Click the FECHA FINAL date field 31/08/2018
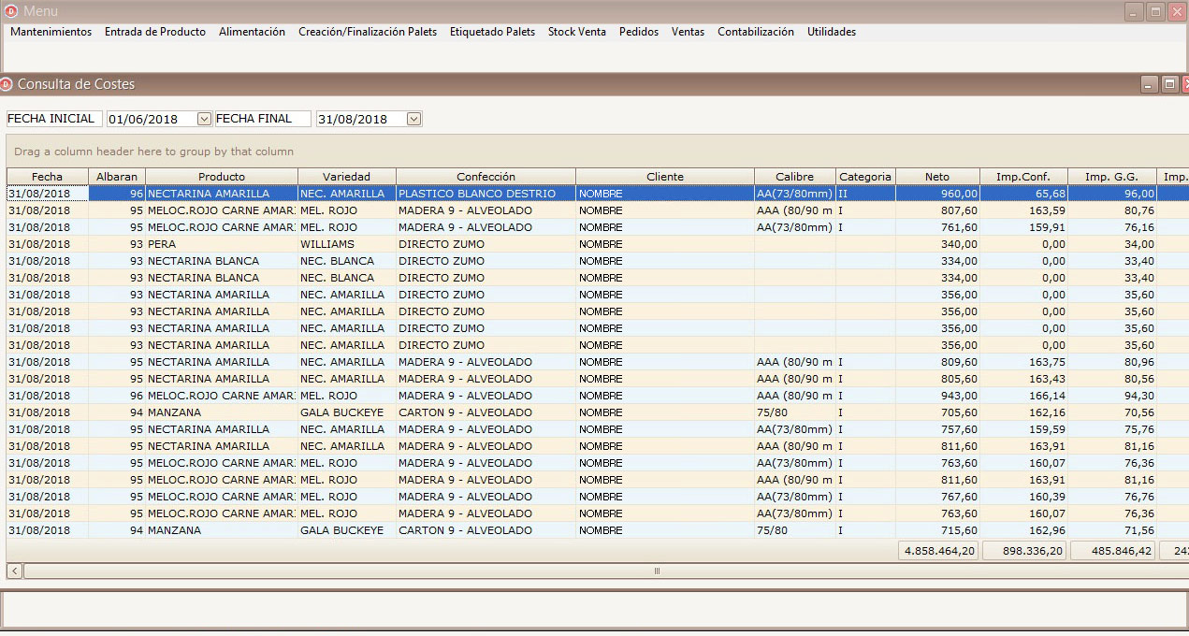 click(361, 119)
